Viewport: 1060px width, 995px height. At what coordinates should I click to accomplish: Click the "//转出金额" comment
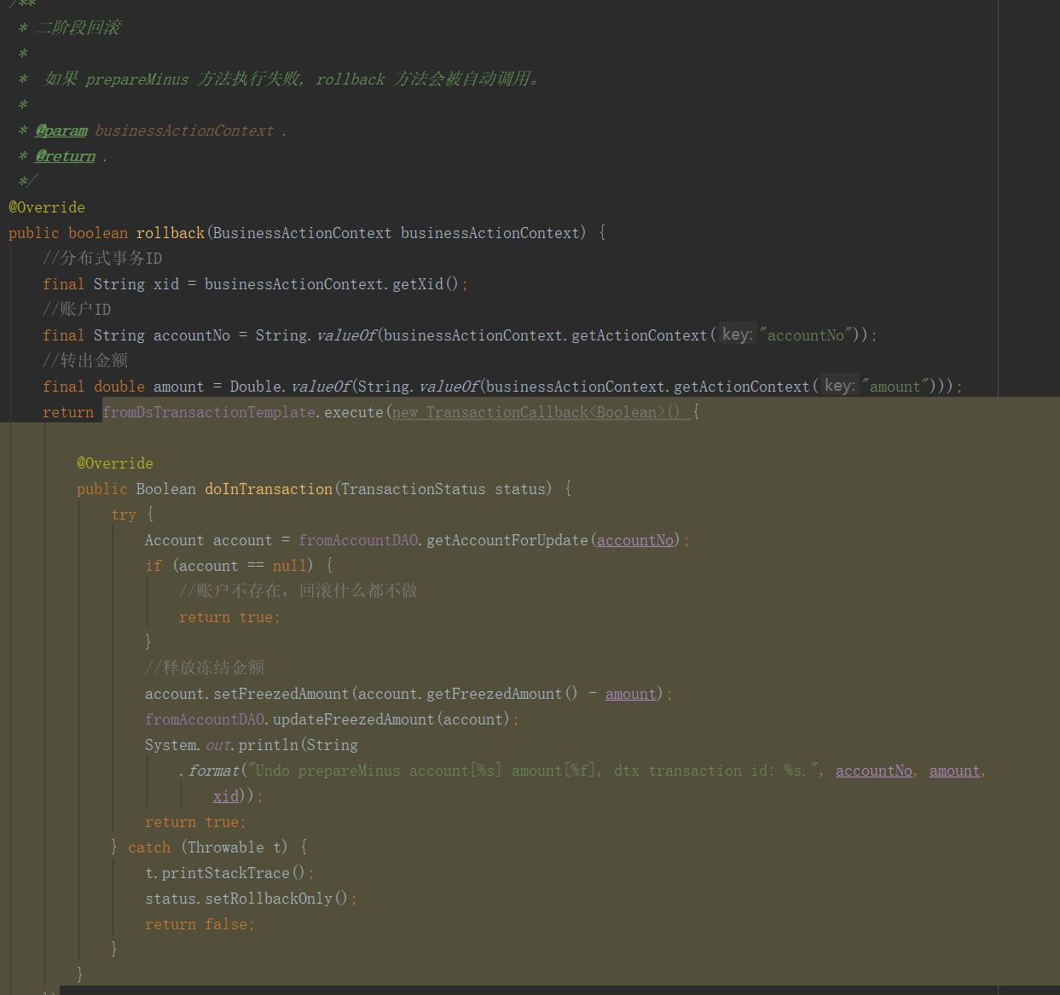[85, 361]
